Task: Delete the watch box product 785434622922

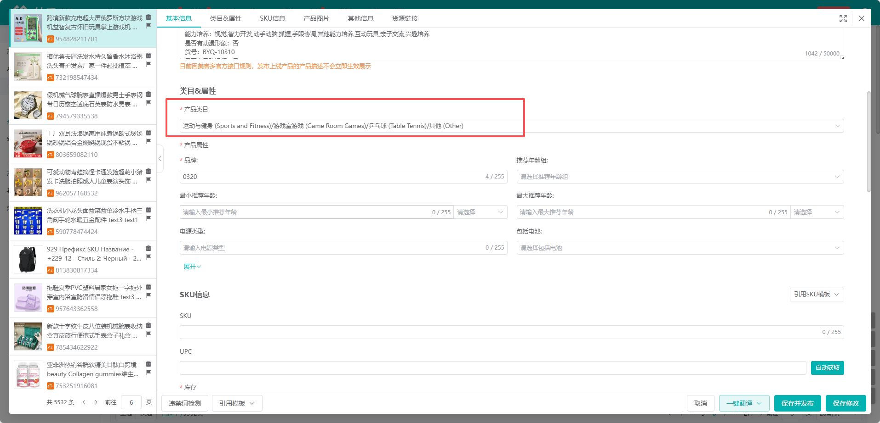Action: click(x=149, y=326)
